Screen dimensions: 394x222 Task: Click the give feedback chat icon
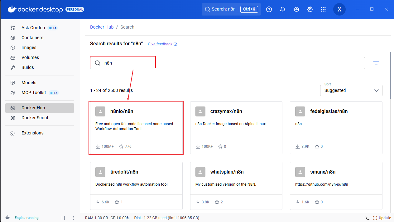click(175, 44)
